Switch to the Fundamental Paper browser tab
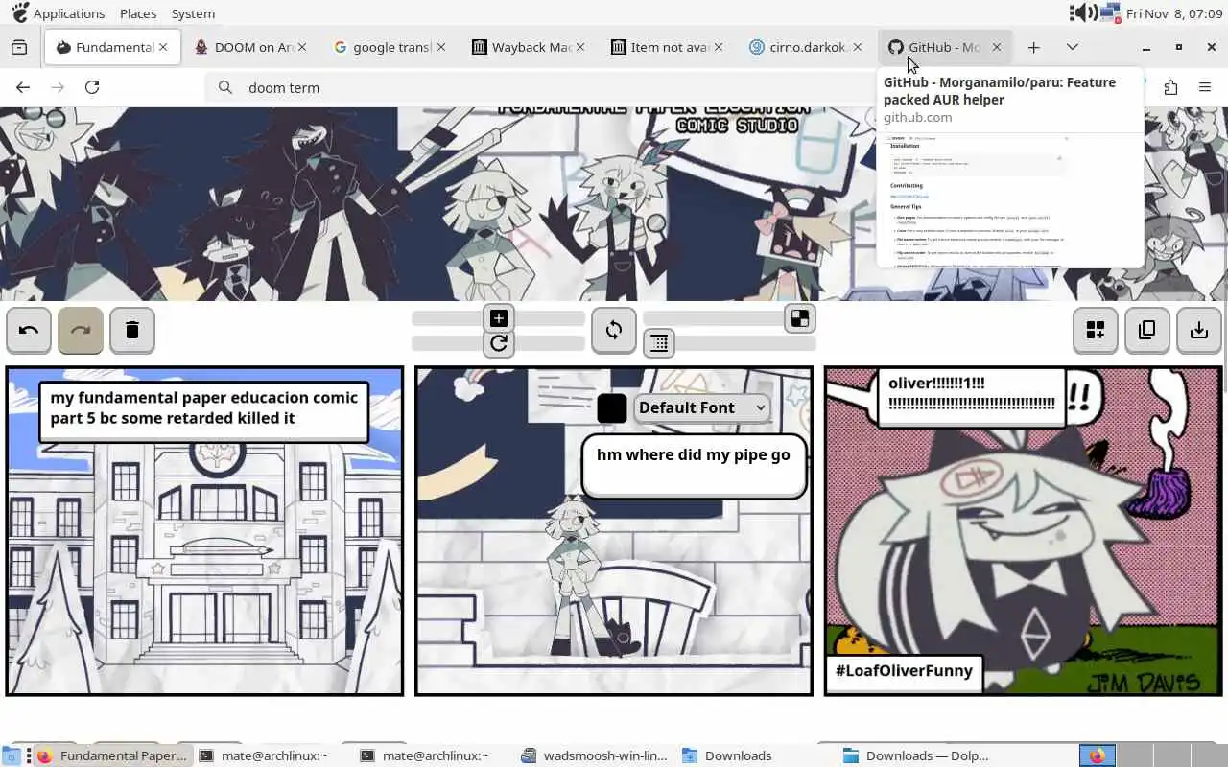 (x=112, y=47)
